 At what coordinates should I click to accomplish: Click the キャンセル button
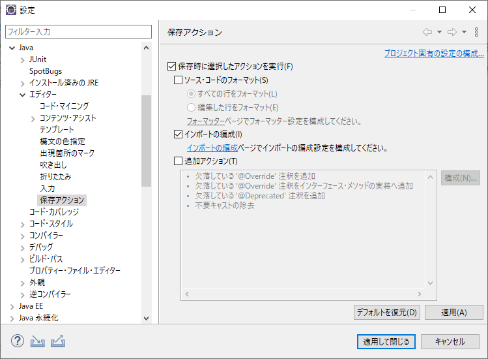450,341
